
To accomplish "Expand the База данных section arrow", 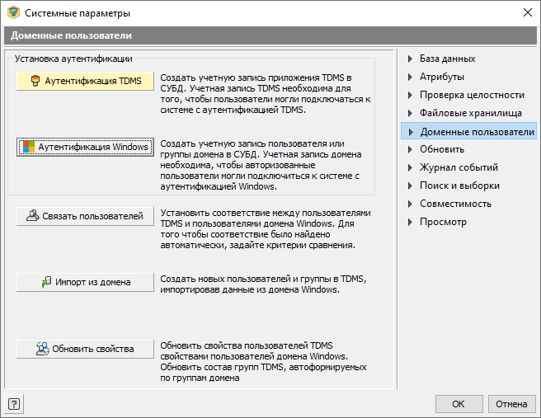I will pyautogui.click(x=410, y=59).
